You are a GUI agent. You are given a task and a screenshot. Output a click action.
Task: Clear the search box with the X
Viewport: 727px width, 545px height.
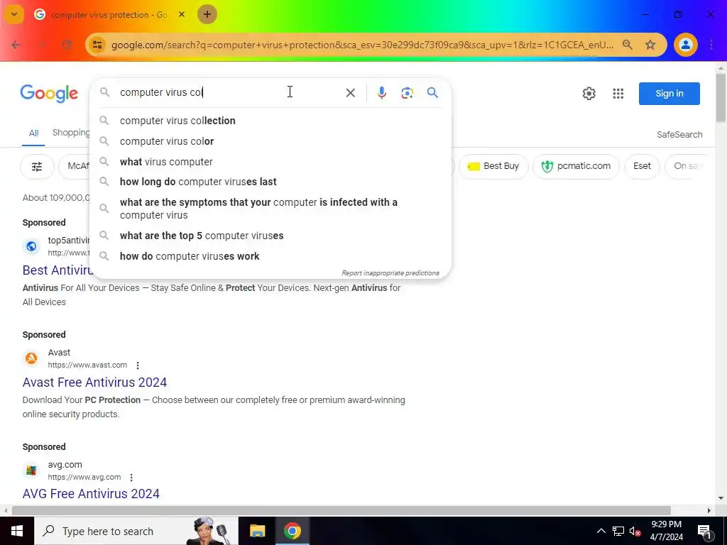[351, 93]
